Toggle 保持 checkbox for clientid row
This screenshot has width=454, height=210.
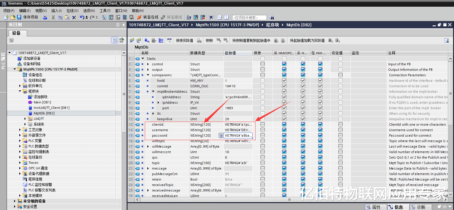[262, 124]
